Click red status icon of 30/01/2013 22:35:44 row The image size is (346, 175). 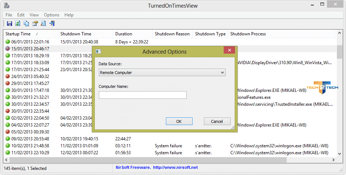(x=8, y=111)
